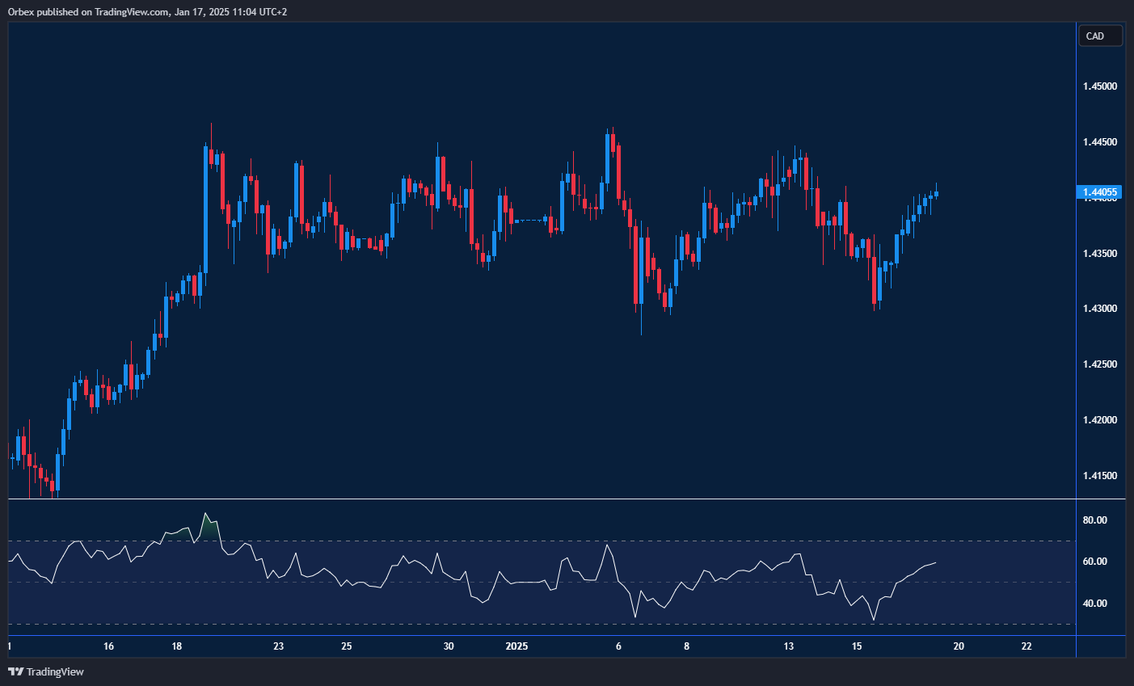Click the highlighted 1.44055 current price label
1134x686 pixels.
click(x=1099, y=192)
